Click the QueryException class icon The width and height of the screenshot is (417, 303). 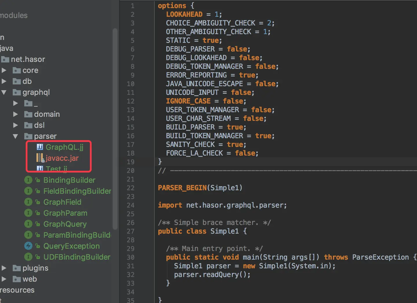tap(28, 246)
